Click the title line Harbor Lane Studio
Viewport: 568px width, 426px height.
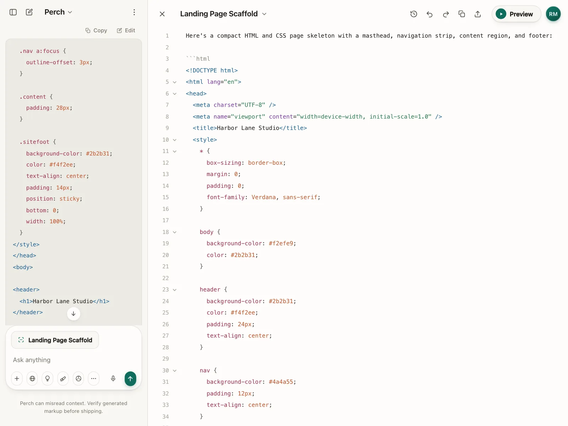coord(250,128)
